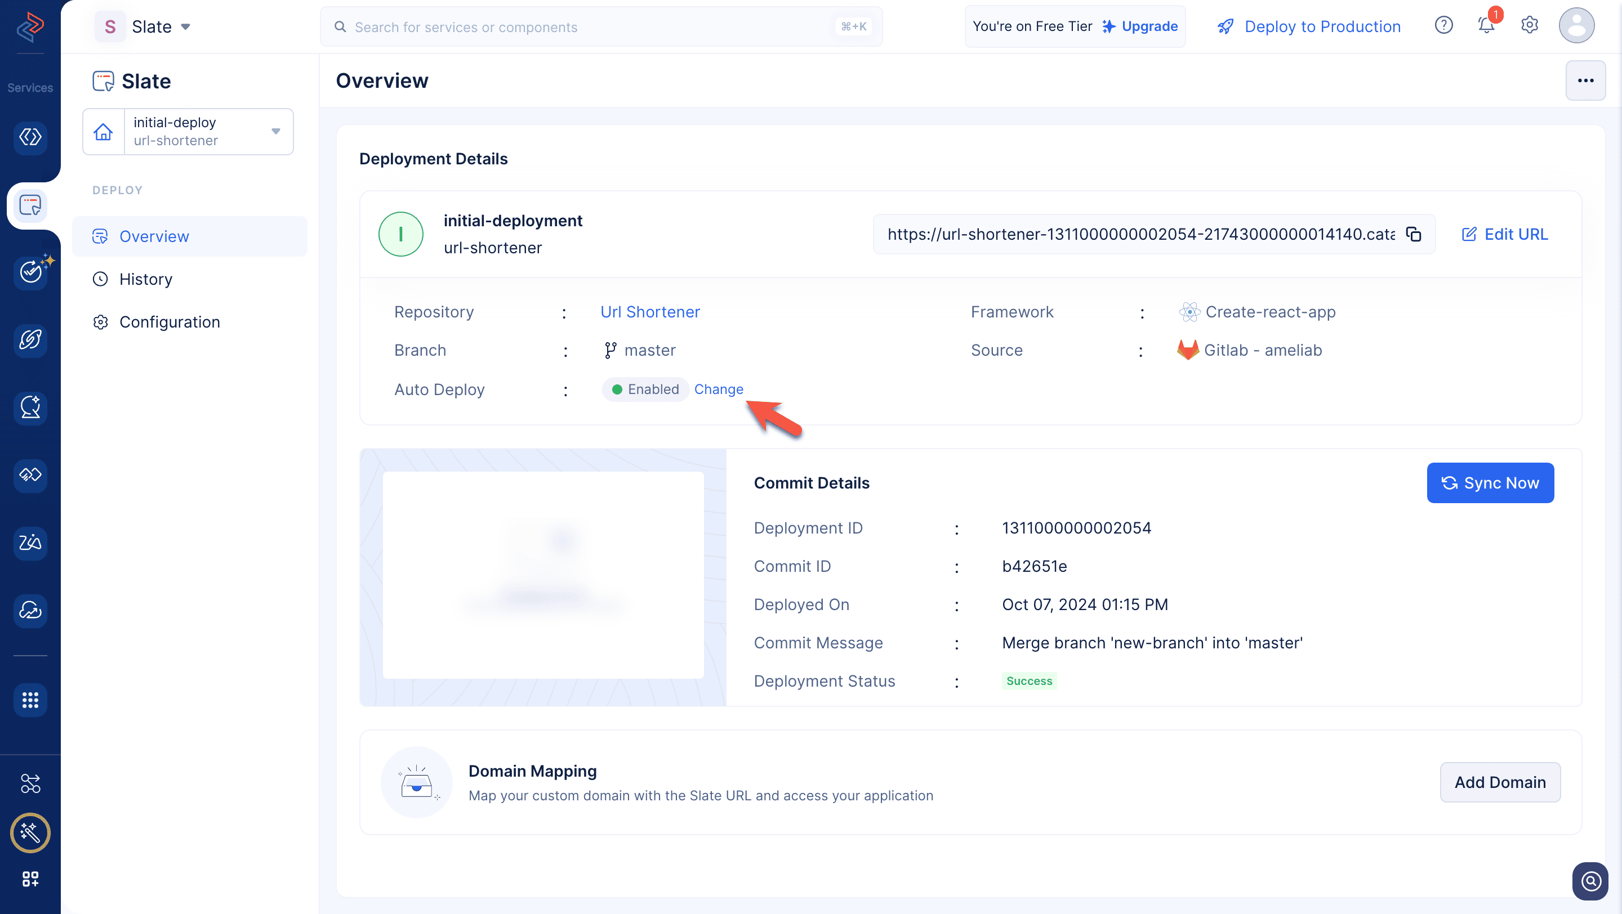Image resolution: width=1622 pixels, height=914 pixels.
Task: Click the Upgrade link
Action: click(1140, 26)
